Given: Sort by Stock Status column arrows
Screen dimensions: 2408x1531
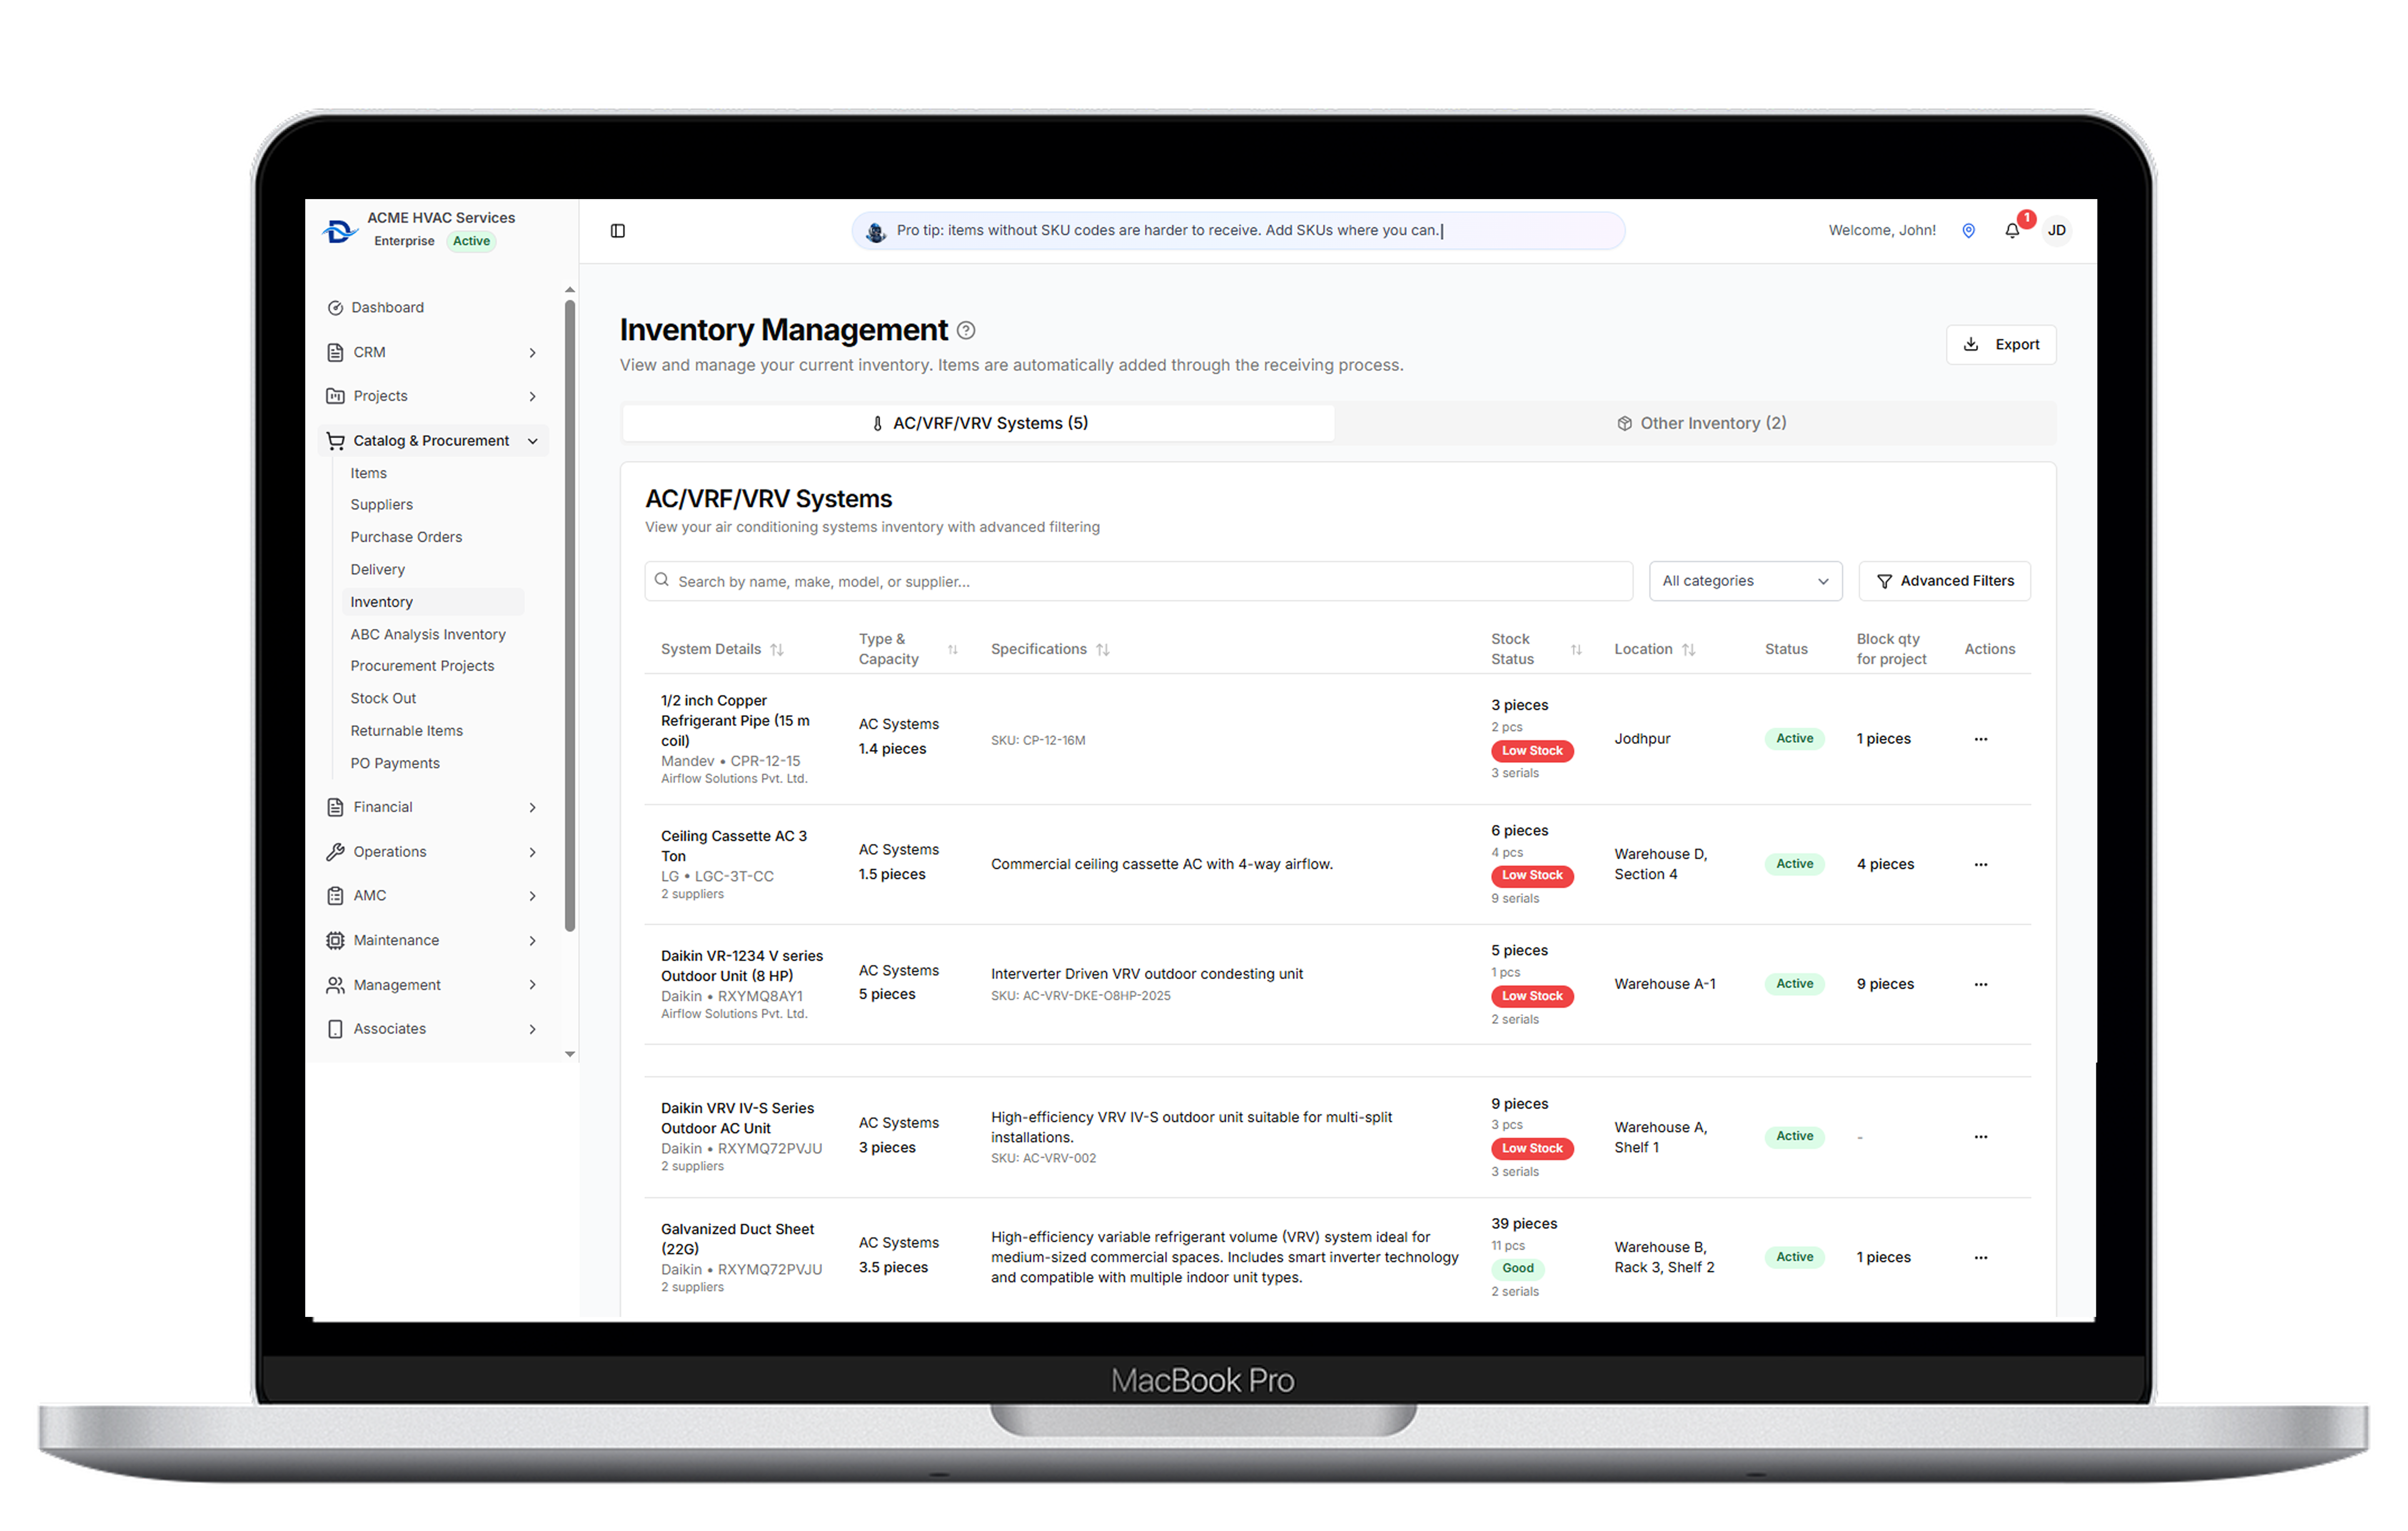Looking at the screenshot, I should pos(1576,650).
